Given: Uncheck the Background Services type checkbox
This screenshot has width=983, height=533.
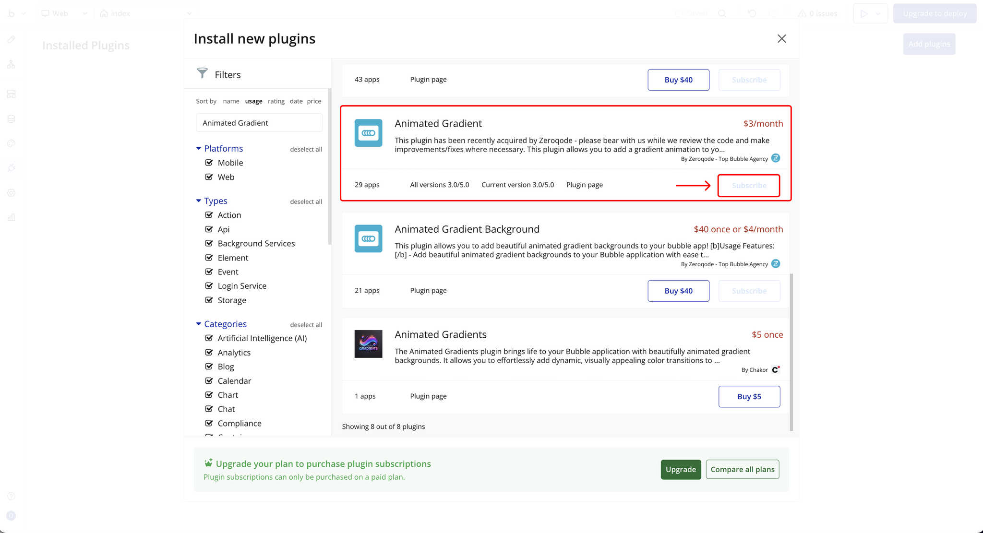Looking at the screenshot, I should pyautogui.click(x=209, y=243).
